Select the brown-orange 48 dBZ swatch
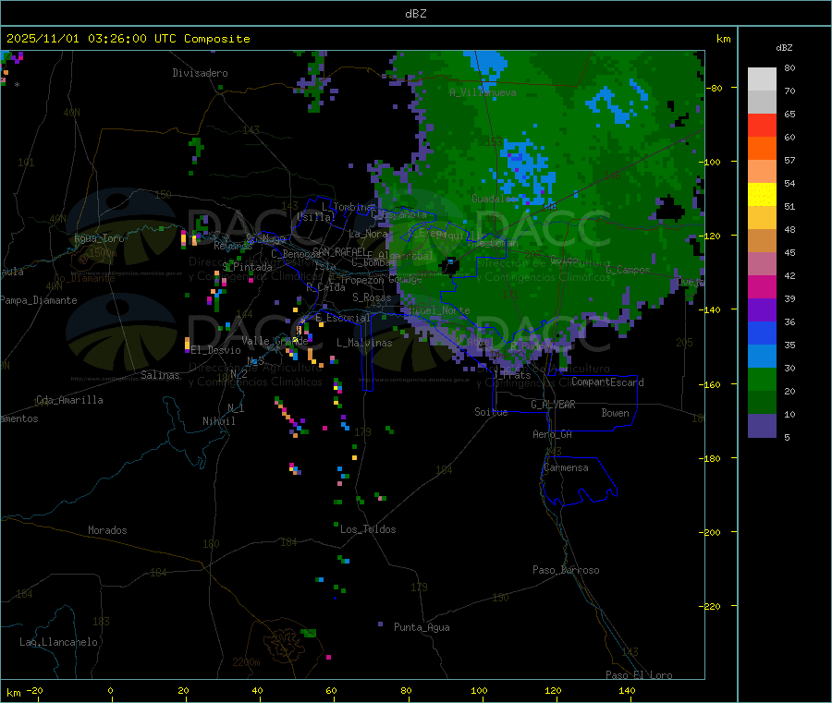 (762, 240)
